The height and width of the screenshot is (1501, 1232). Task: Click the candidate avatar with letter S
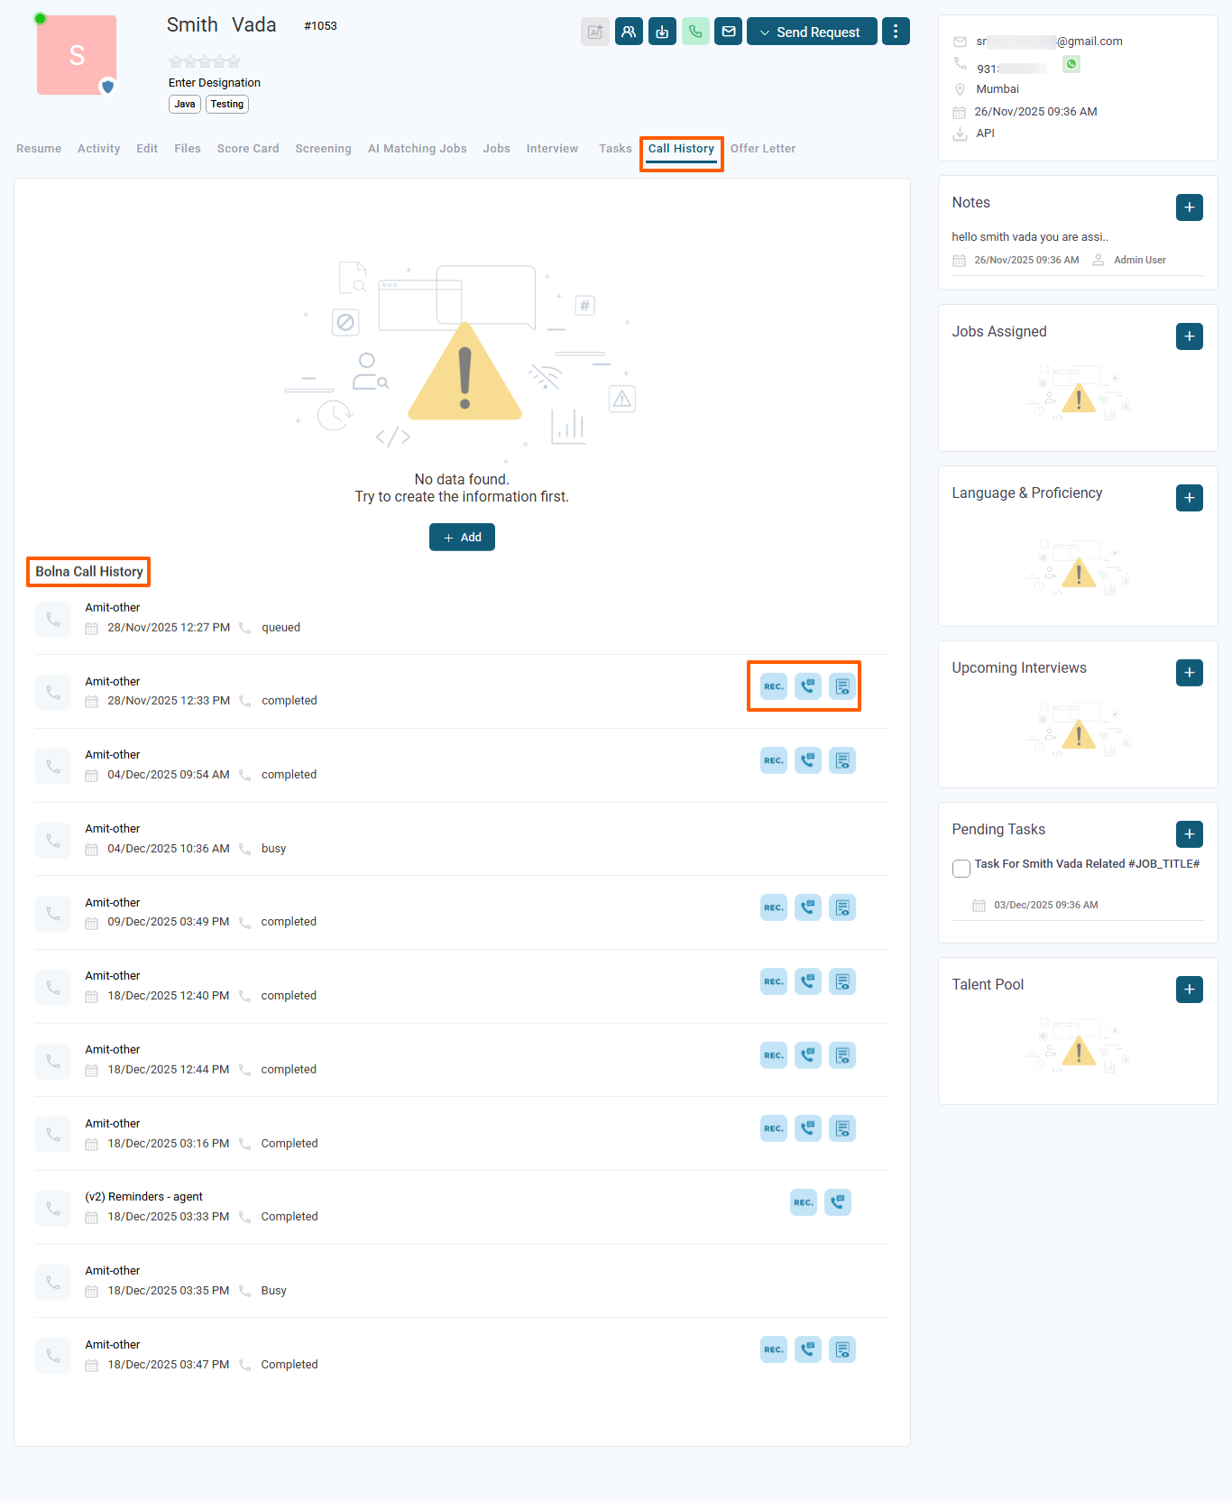(77, 55)
